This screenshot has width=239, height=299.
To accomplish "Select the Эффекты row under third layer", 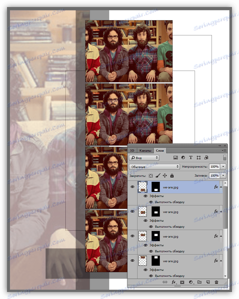I will (156, 245).
